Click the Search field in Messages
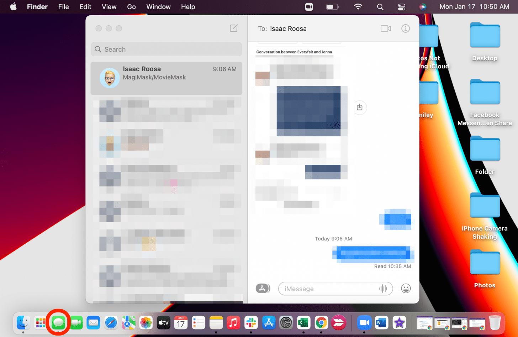The height and width of the screenshot is (337, 518). 166,49
